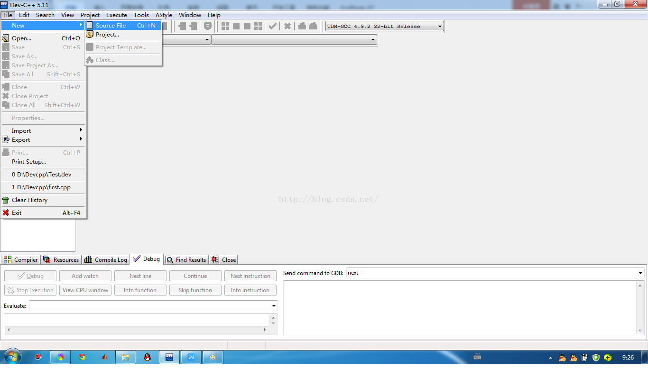The width and height of the screenshot is (648, 388).
Task: Open Windows Start menu orb
Action: [x=12, y=357]
